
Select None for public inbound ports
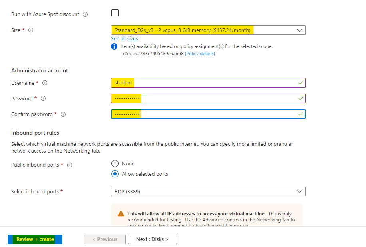pyautogui.click(x=115, y=163)
